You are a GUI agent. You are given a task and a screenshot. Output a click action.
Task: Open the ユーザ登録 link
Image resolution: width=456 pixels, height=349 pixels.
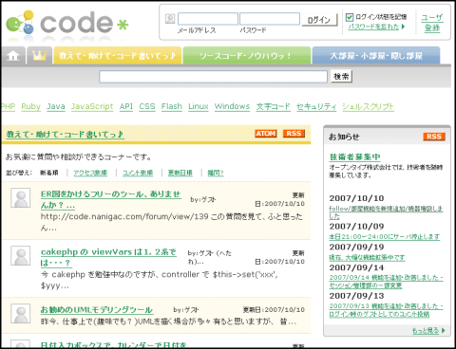point(432,23)
